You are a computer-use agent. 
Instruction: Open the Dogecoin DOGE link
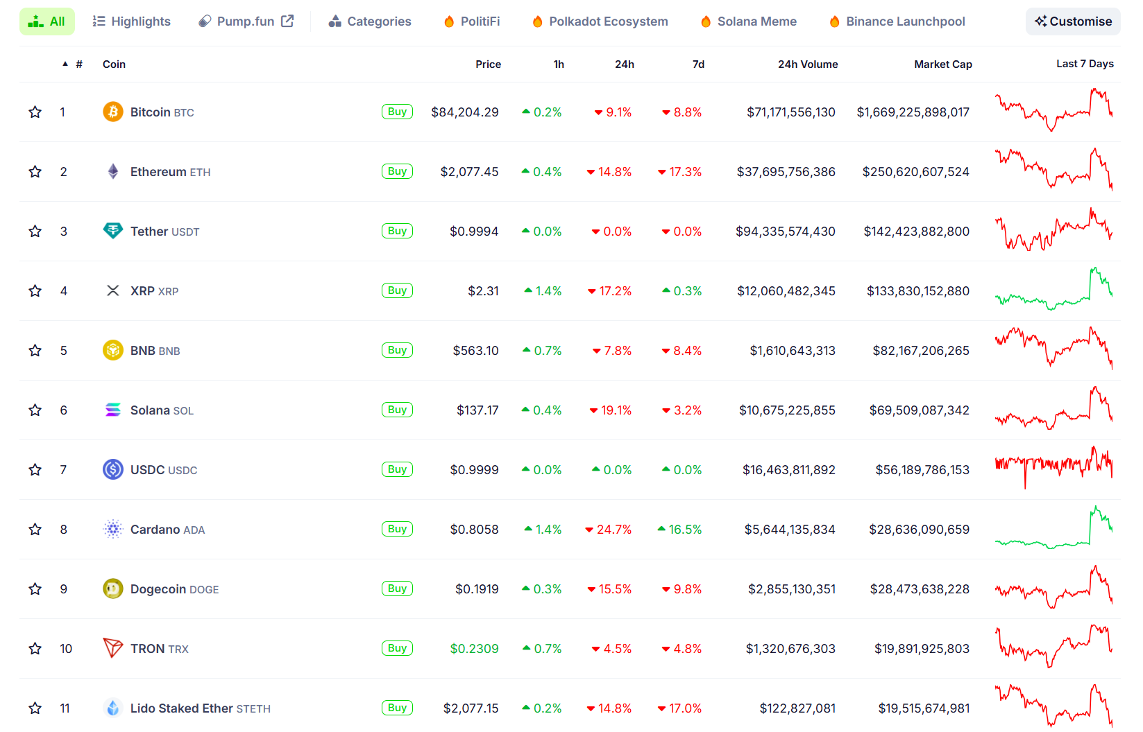pyautogui.click(x=175, y=589)
